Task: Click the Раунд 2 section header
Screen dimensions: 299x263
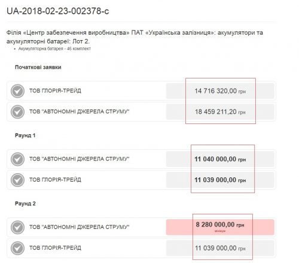Action: pyautogui.click(x=25, y=204)
